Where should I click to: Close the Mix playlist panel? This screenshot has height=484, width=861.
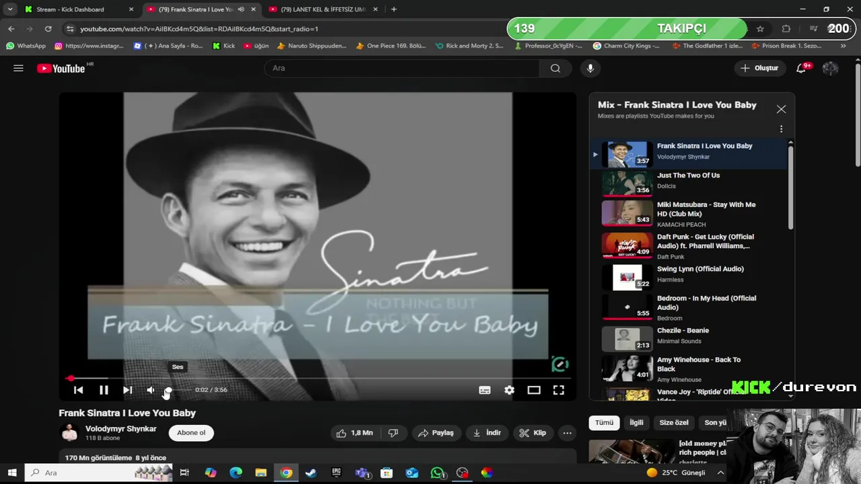coord(781,109)
